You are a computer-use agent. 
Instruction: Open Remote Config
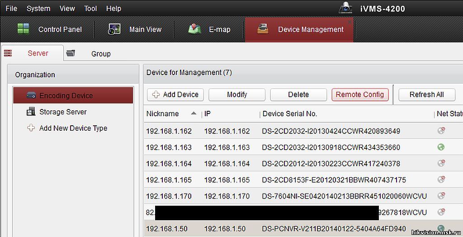click(x=360, y=95)
